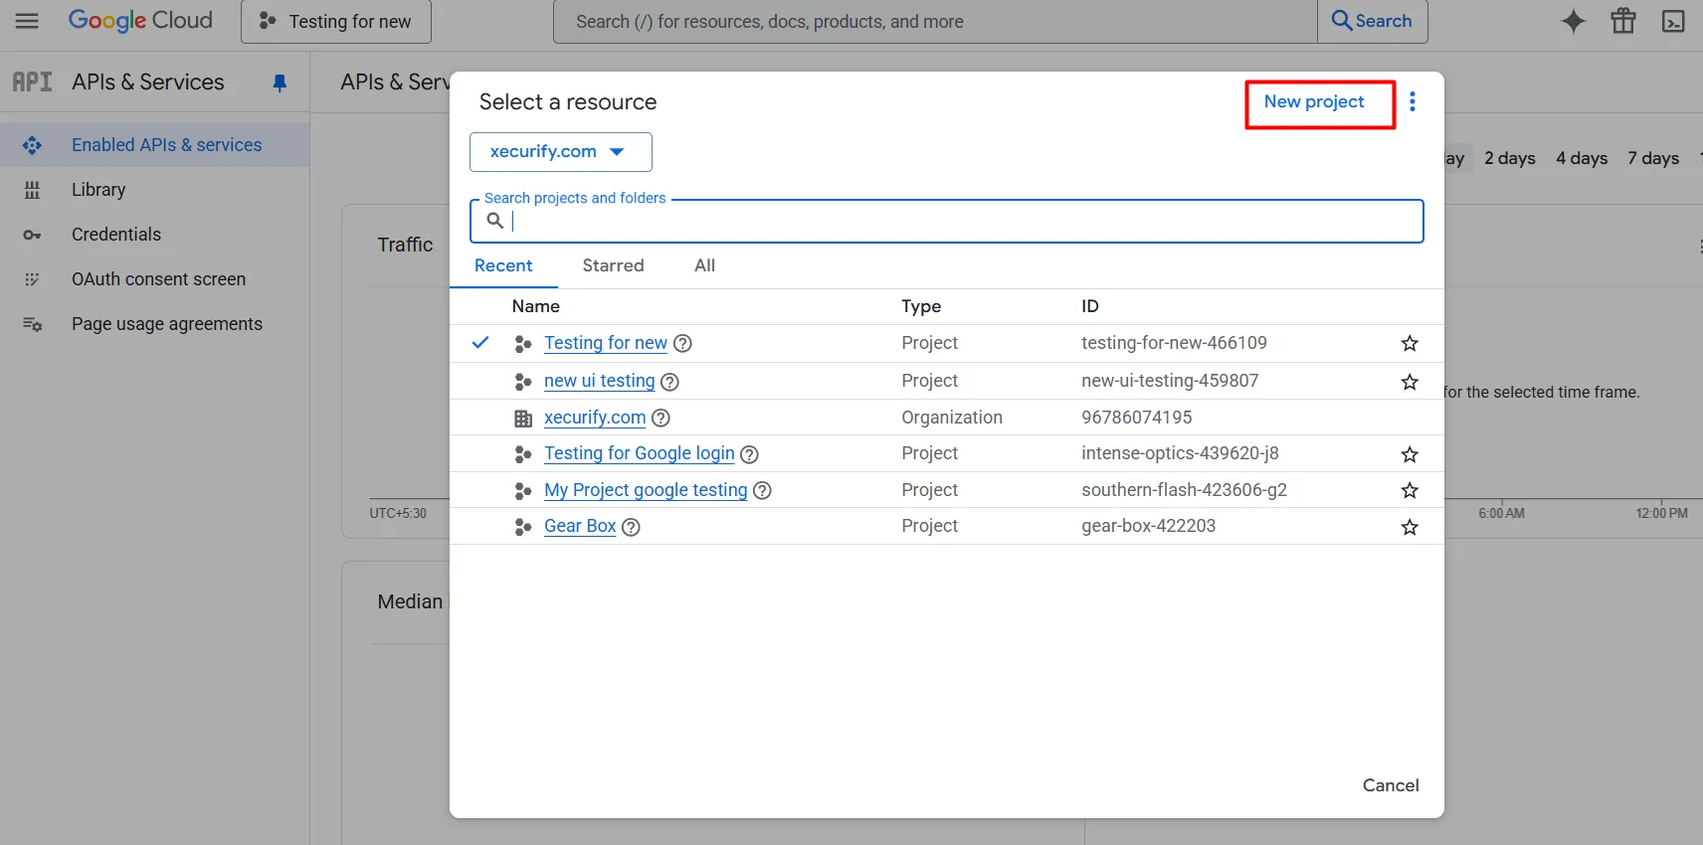1703x845 pixels.
Task: Click the organization building icon for xecurify.com
Action: [x=523, y=419]
